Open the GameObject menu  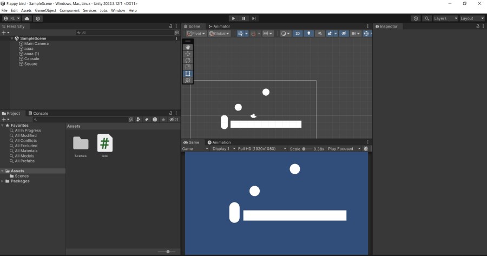(x=45, y=10)
